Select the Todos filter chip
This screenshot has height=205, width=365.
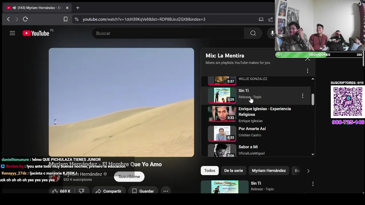click(210, 171)
